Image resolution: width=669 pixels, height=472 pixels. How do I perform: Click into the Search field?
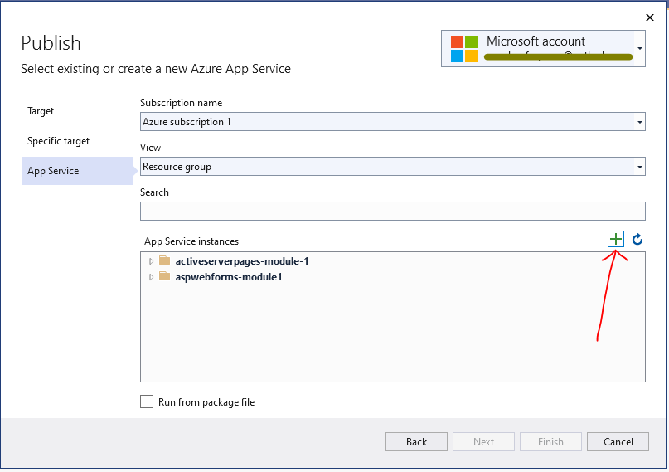tap(392, 212)
